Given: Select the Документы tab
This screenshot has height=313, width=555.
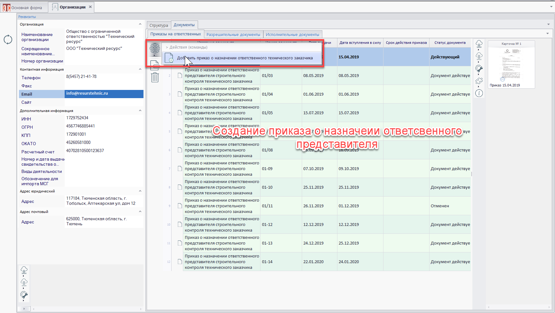Looking at the screenshot, I should pos(184,25).
